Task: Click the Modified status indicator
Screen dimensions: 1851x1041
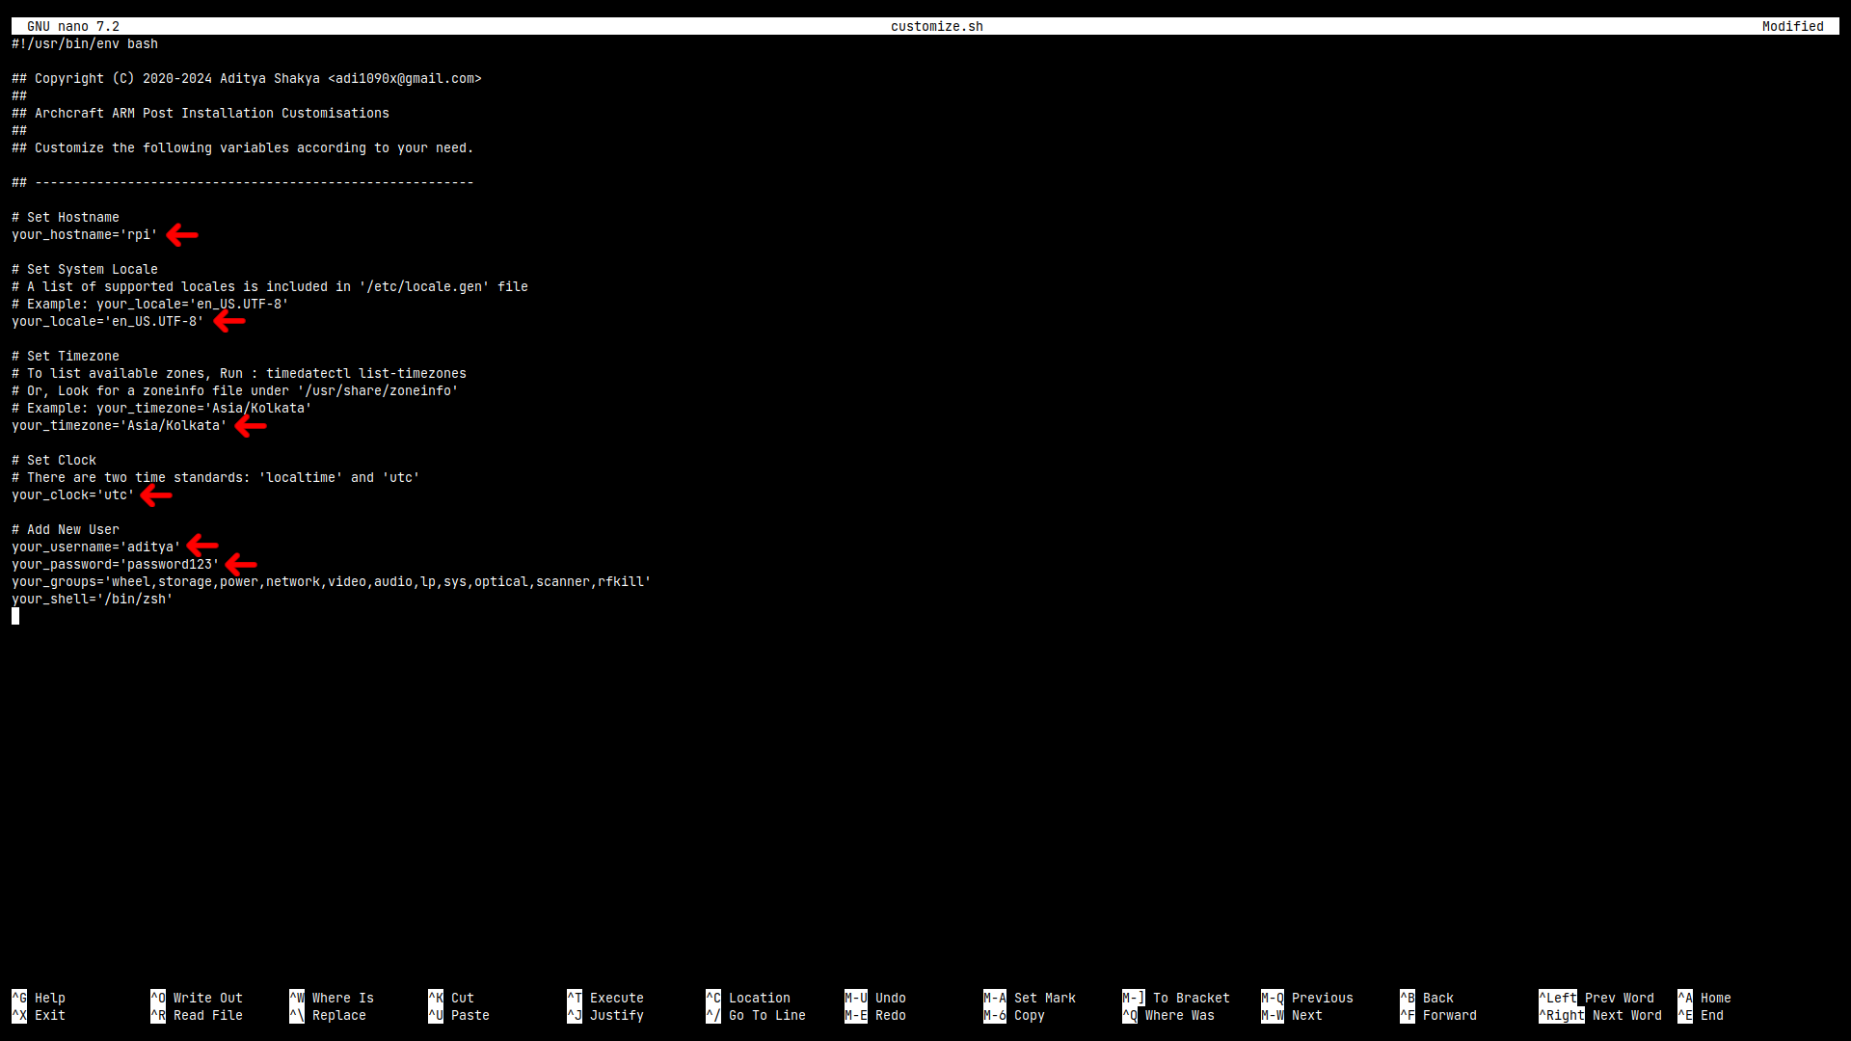Action: point(1792,26)
